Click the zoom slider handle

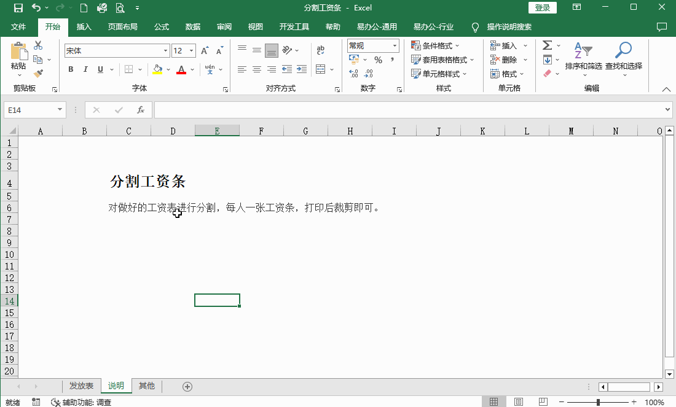(x=598, y=402)
